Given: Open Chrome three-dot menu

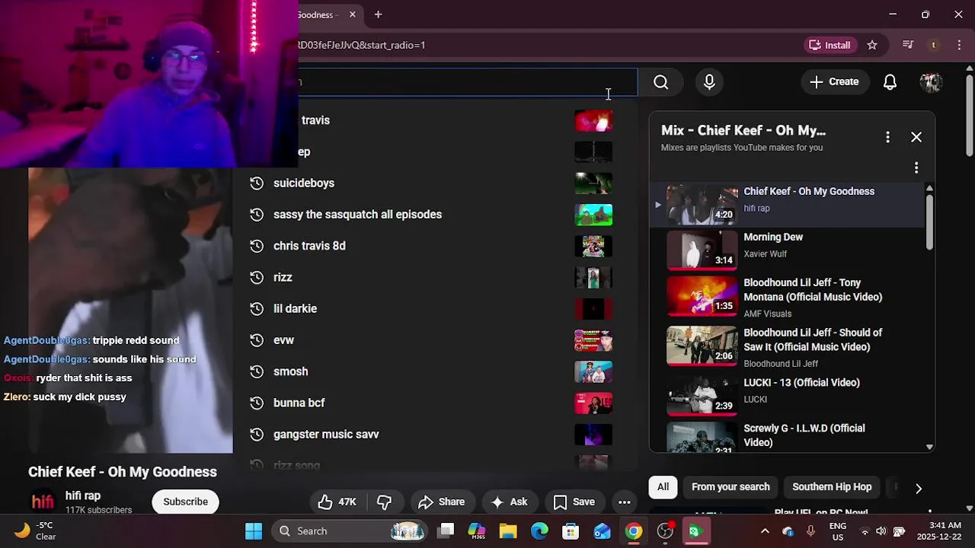Looking at the screenshot, I should [x=959, y=45].
